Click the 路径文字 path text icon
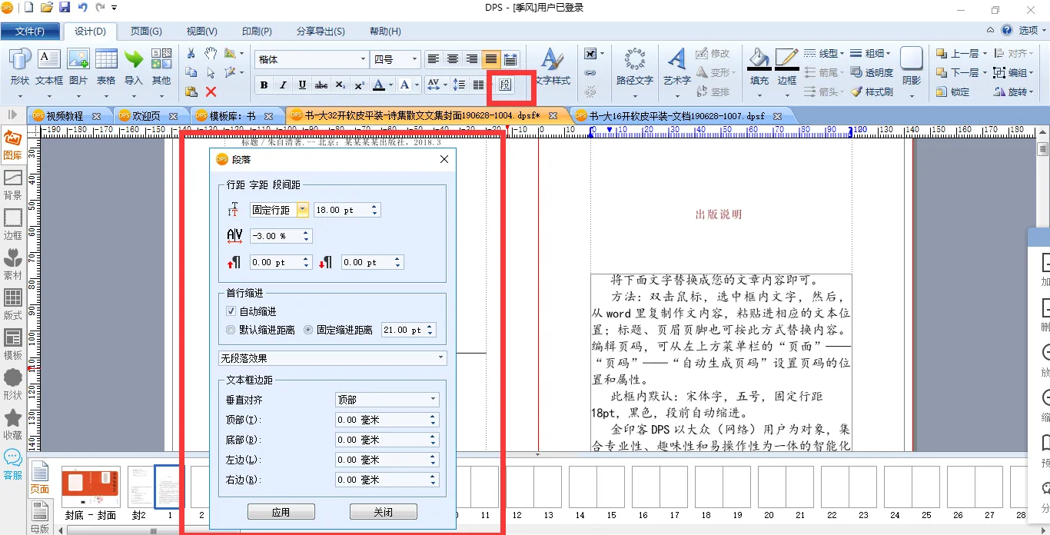Screen dimensions: 1050x535 [634, 65]
